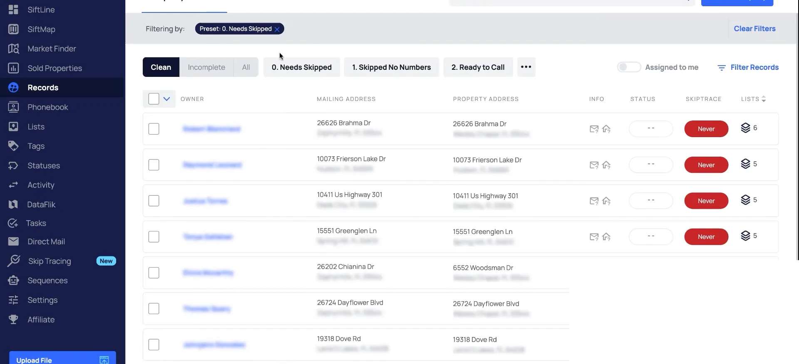Open the DataFlik icon

click(13, 204)
